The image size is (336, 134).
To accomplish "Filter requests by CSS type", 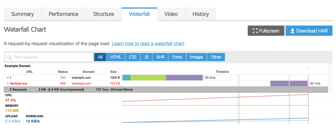I will (133, 57).
